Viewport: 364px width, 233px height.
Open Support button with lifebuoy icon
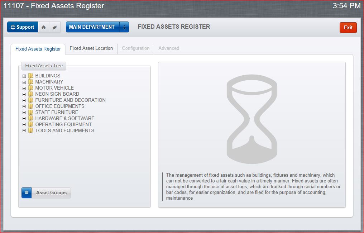point(23,27)
